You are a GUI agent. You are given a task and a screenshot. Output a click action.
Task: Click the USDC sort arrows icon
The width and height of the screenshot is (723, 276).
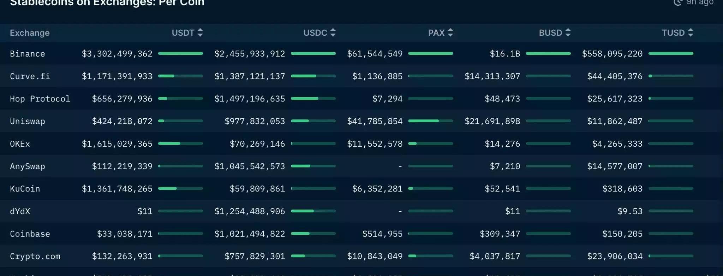(333, 33)
